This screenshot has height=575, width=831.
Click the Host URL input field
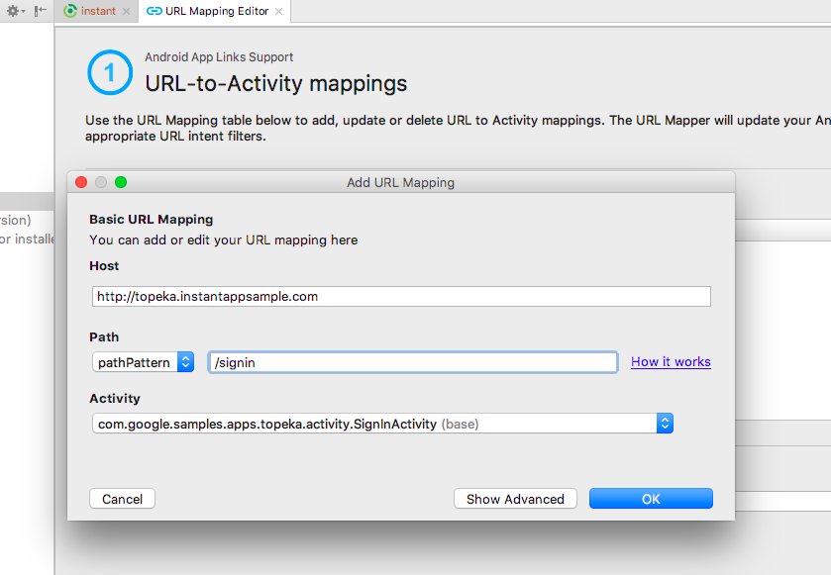400,296
